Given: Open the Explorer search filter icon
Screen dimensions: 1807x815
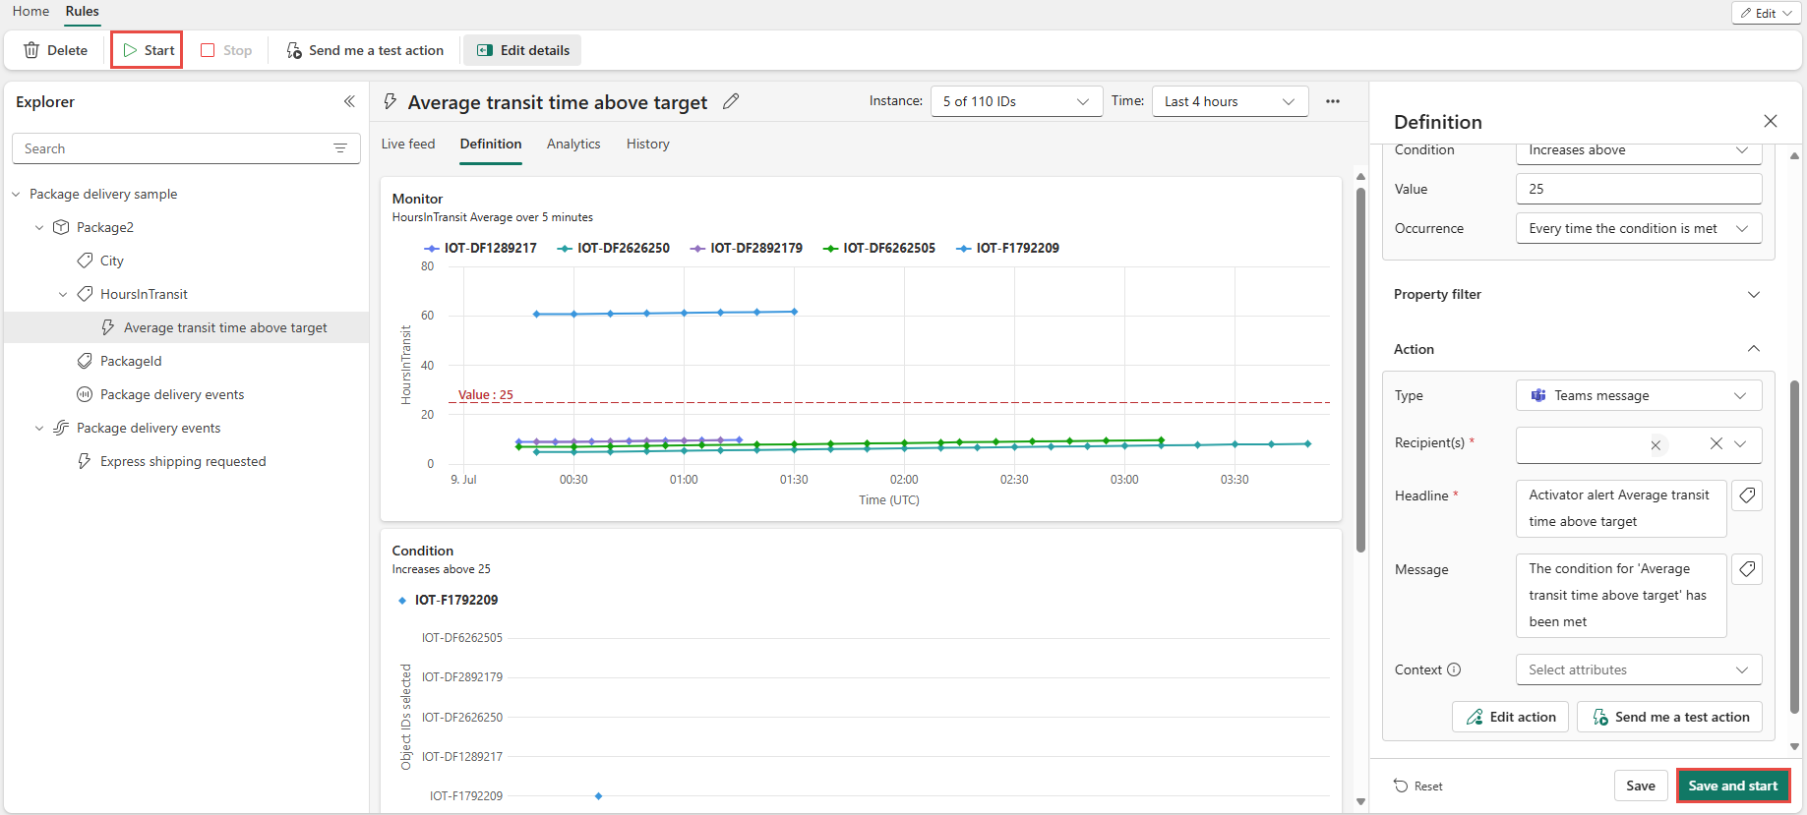Looking at the screenshot, I should tap(340, 148).
